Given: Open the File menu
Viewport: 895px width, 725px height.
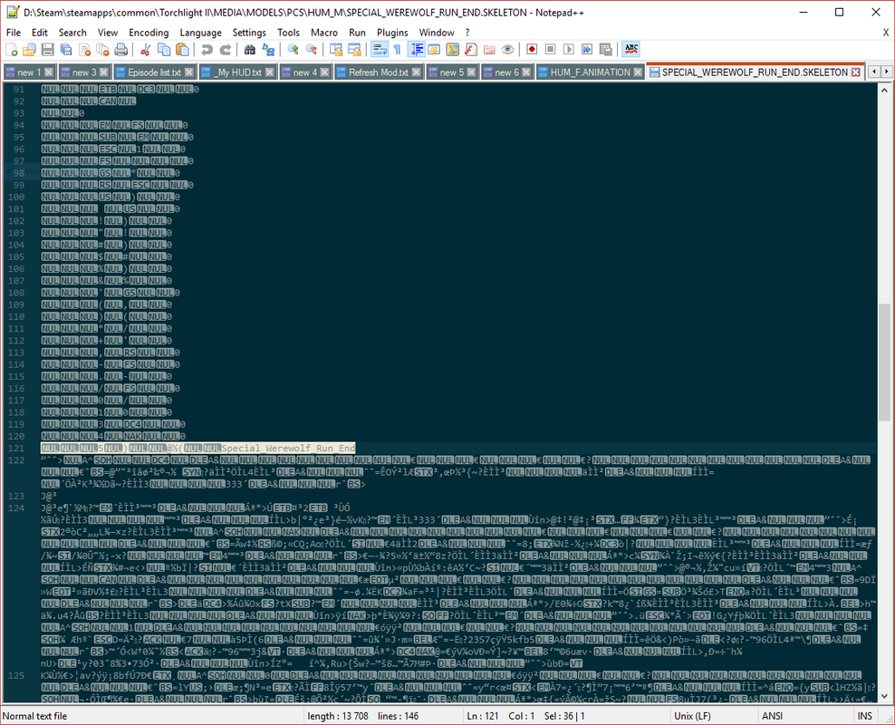Looking at the screenshot, I should coord(13,33).
